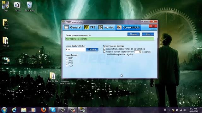Open the Fraps desktop shortcut
Viewport: 202px width, 113px height.
click(6, 6)
